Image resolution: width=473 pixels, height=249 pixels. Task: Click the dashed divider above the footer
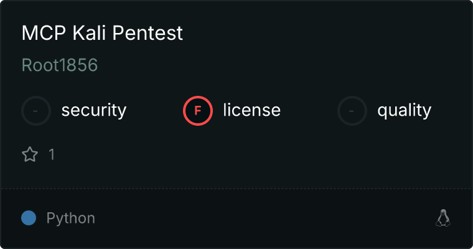coord(236,188)
